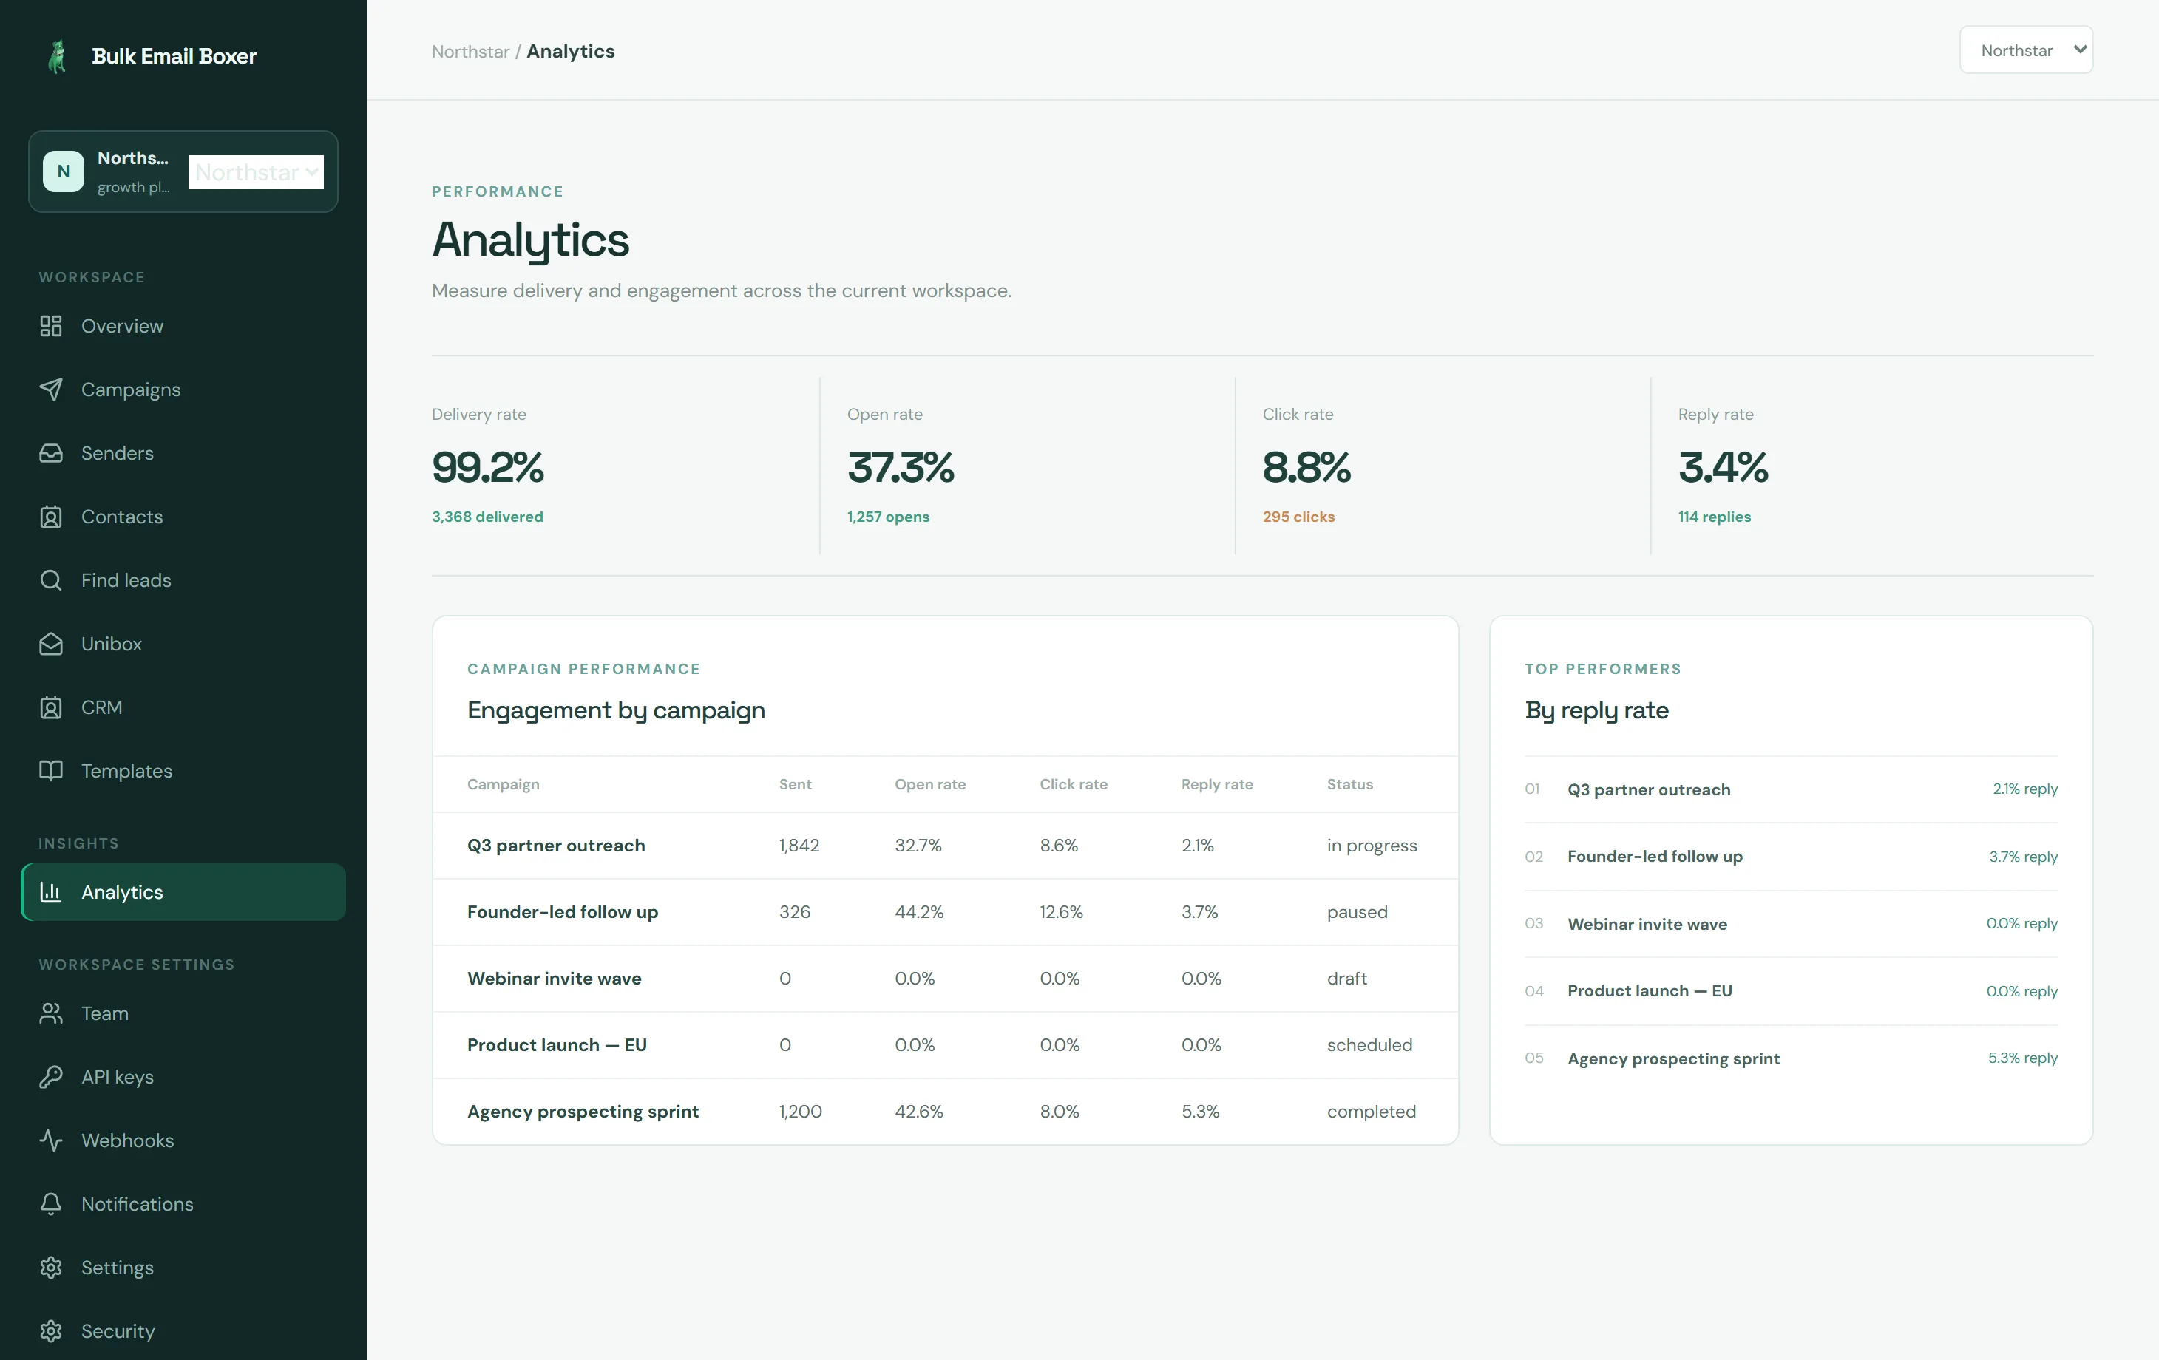Click the Bulk Email Boxer logo icon
Viewport: 2159px width, 1360px height.
tap(58, 56)
